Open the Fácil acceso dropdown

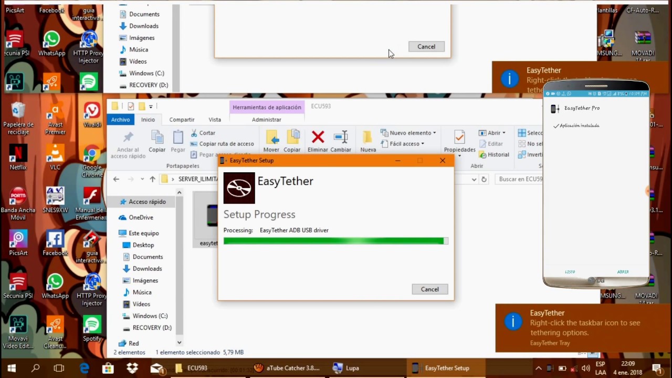point(402,144)
